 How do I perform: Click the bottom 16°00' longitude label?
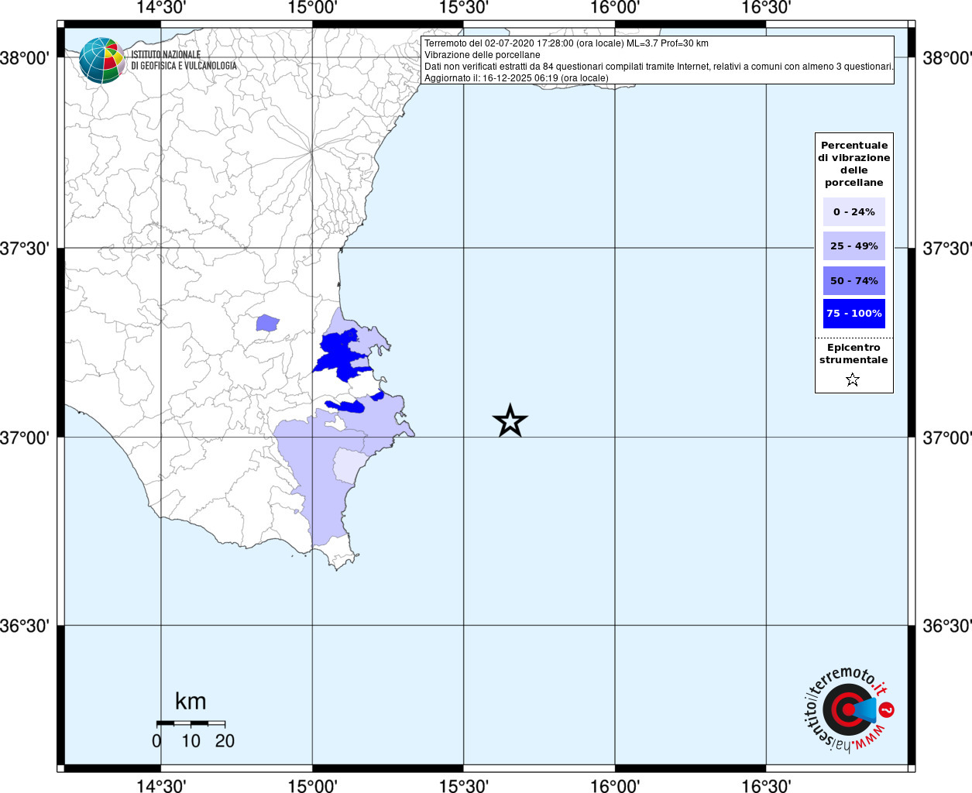tap(615, 786)
